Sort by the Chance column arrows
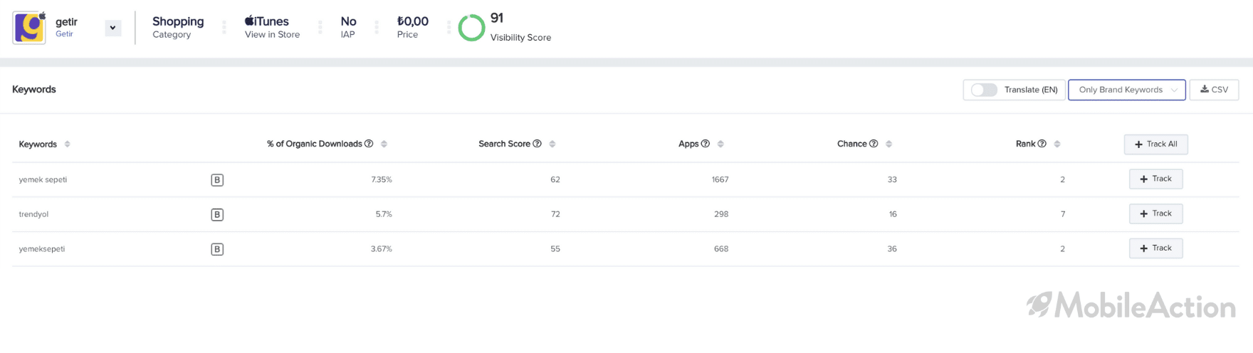Image resolution: width=1253 pixels, height=353 pixels. [888, 144]
